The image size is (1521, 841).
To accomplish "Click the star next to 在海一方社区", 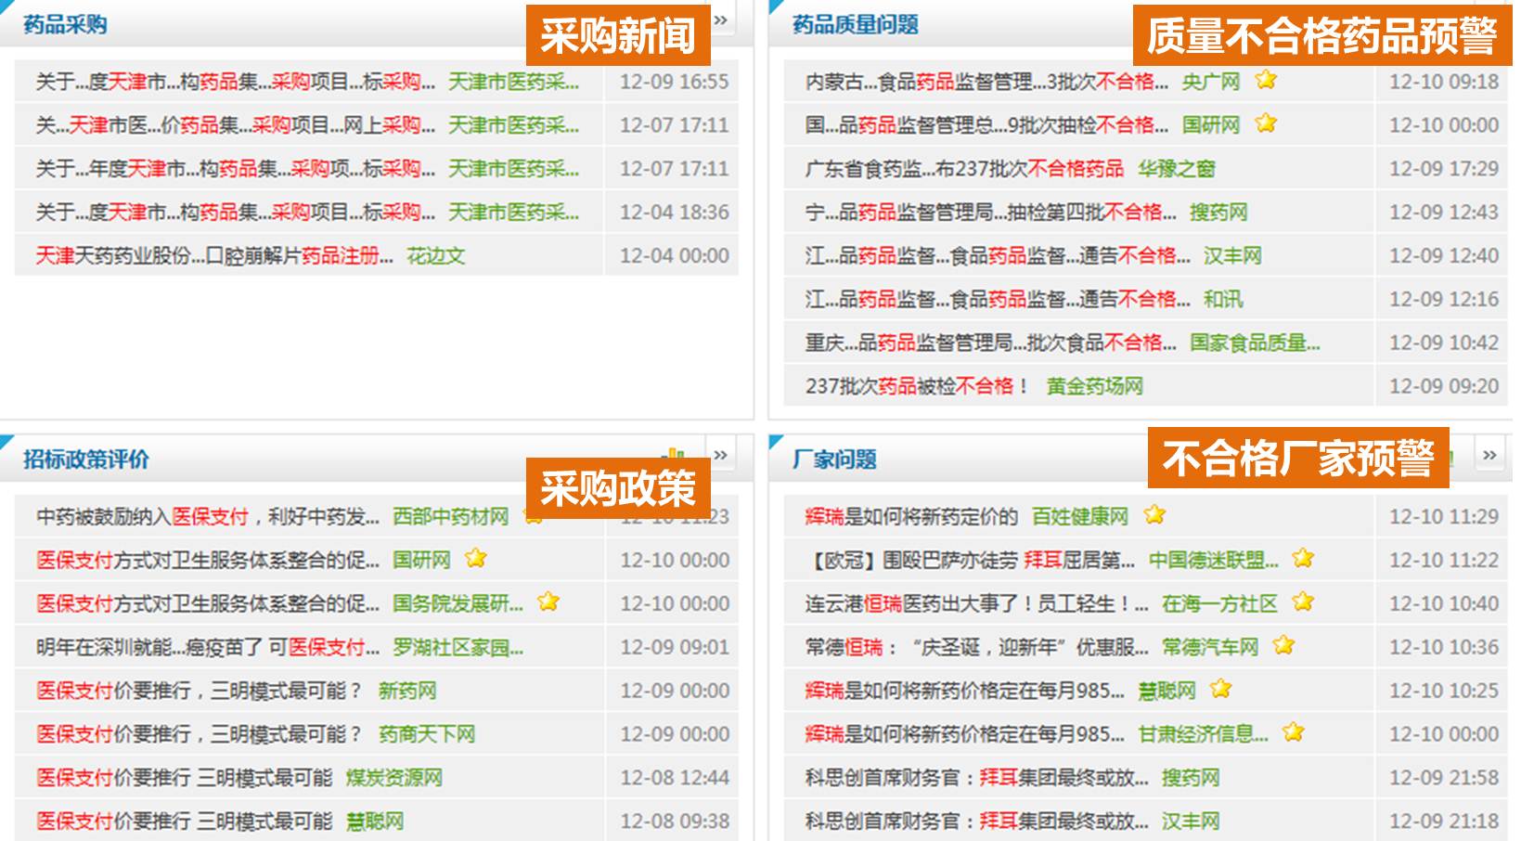I will 1303,602.
